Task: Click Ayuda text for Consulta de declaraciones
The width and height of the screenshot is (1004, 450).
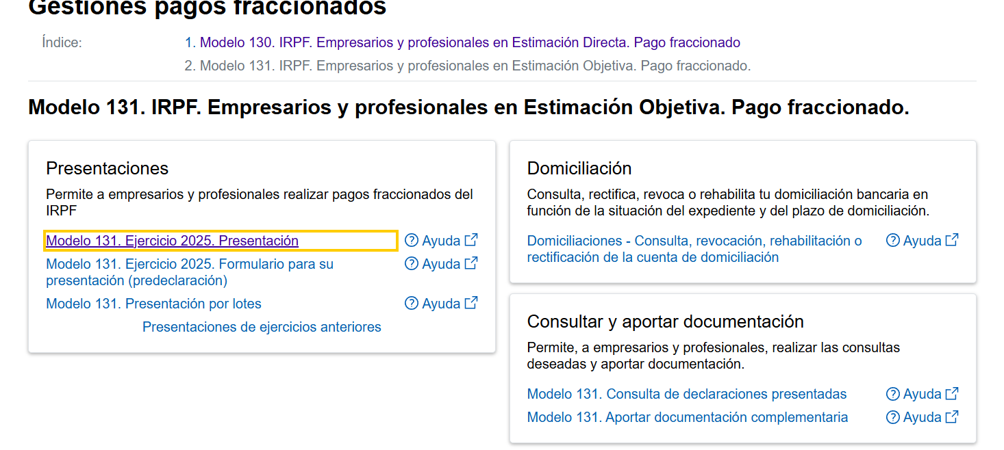Action: tap(923, 394)
